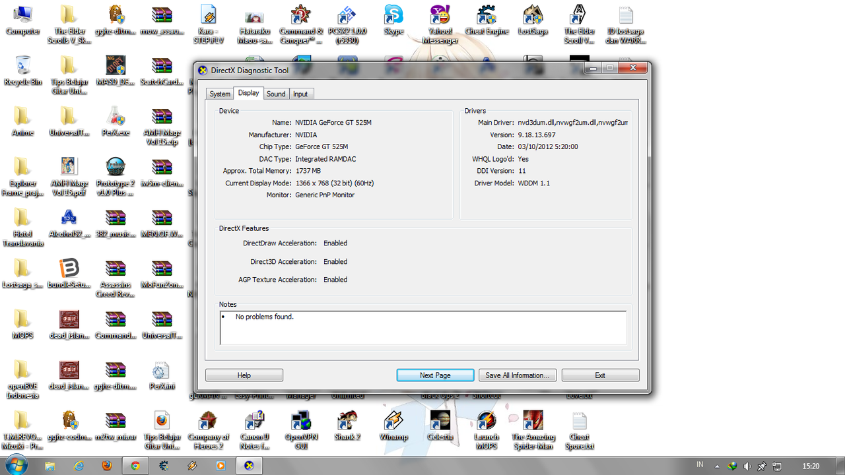Select the PCSX2 1.0.0 shortcut

(347, 24)
